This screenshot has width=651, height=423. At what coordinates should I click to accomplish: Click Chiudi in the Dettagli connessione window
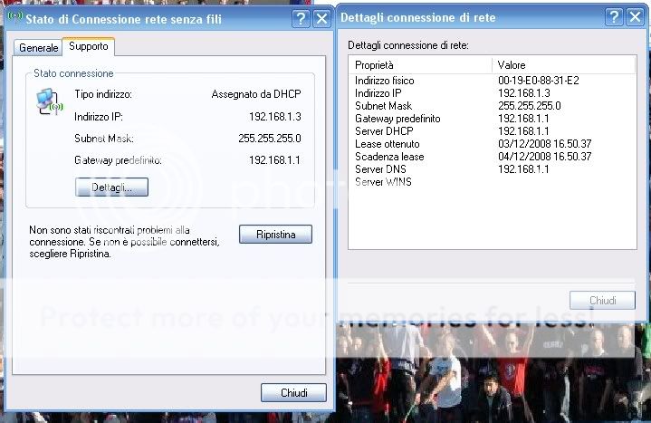(602, 301)
